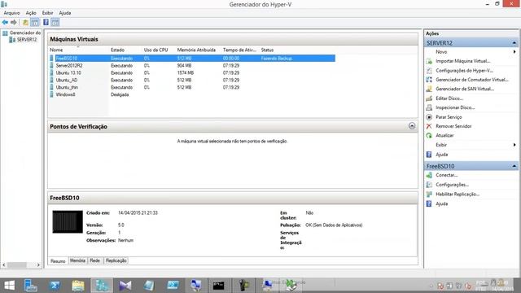Select the Server2012R2 virtual machine
Screen dimensions: 521x293
(69, 65)
